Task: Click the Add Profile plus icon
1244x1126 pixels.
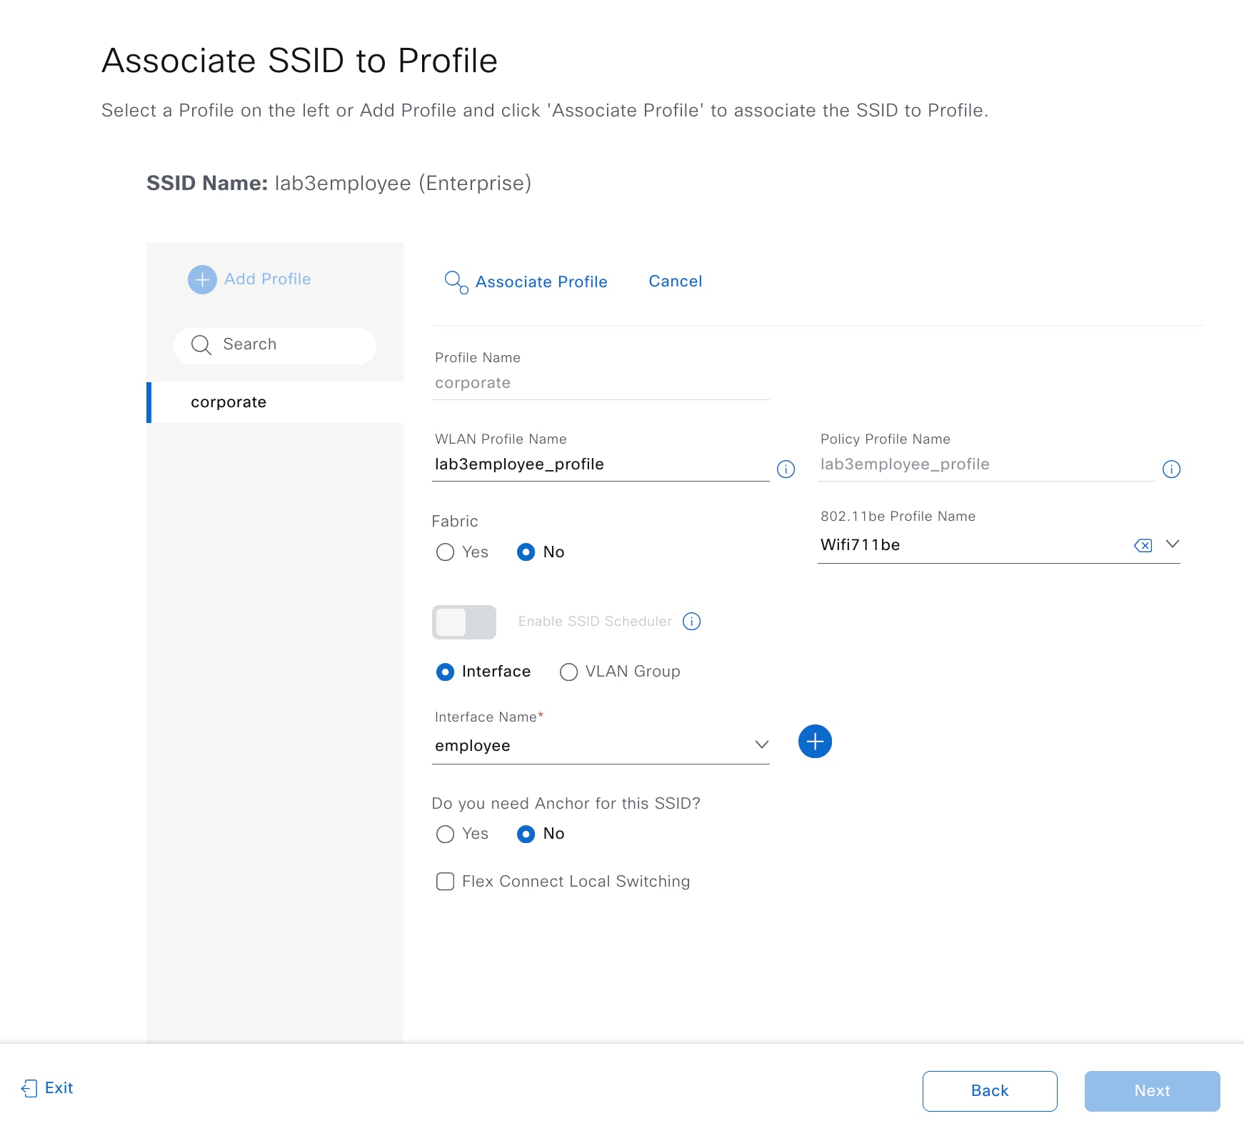Action: click(202, 279)
